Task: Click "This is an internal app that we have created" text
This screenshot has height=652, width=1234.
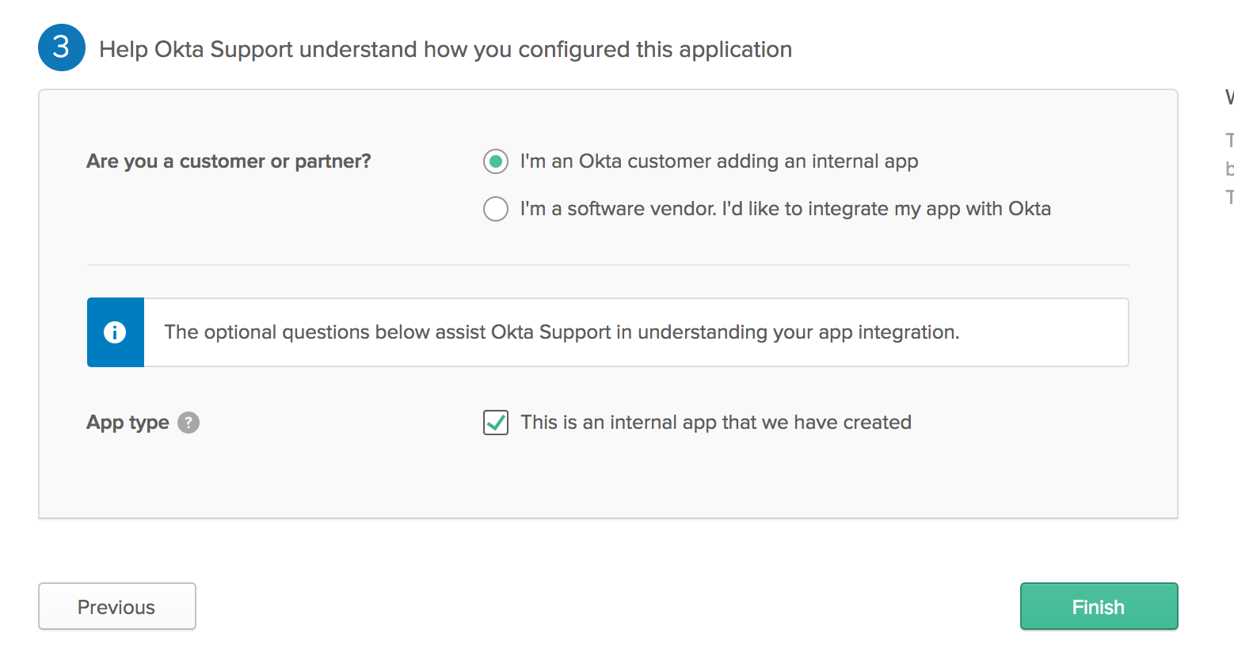Action: coord(716,423)
